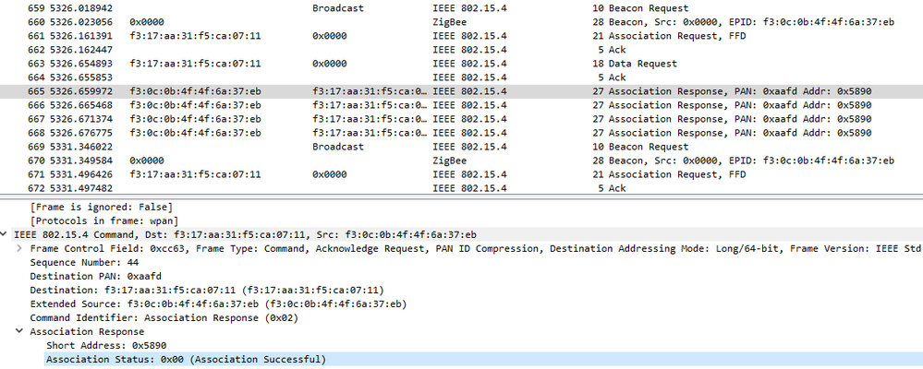Click packet 670 ZigBee Beacon row
Screen dimensions: 923x369
click(462, 161)
